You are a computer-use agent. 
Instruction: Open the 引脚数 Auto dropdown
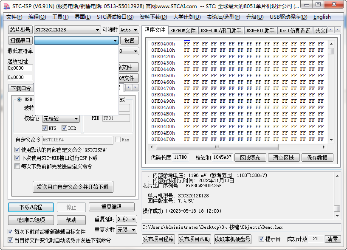(135, 30)
